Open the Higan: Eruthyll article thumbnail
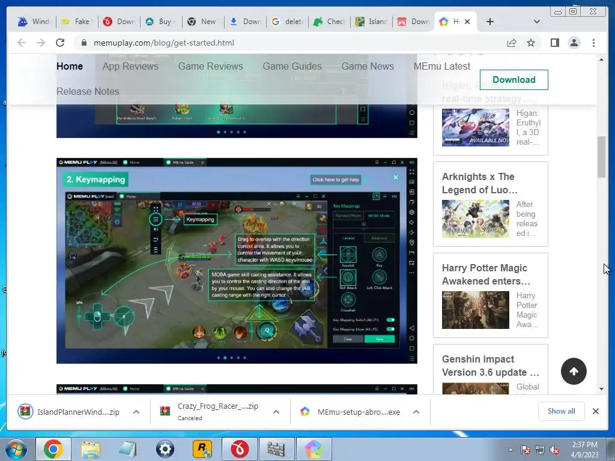The width and height of the screenshot is (615, 461). [476, 128]
